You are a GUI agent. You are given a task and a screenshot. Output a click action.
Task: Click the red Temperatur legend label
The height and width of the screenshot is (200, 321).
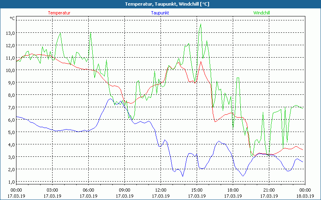(59, 13)
